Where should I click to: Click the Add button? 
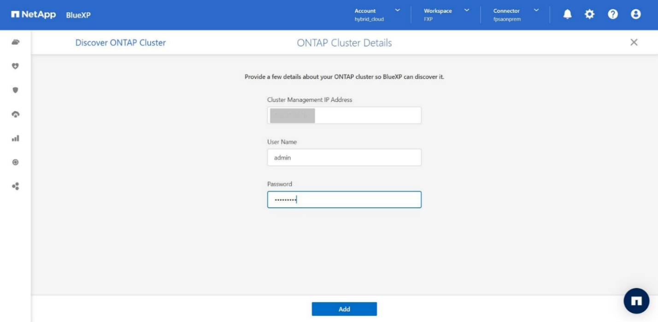344,309
